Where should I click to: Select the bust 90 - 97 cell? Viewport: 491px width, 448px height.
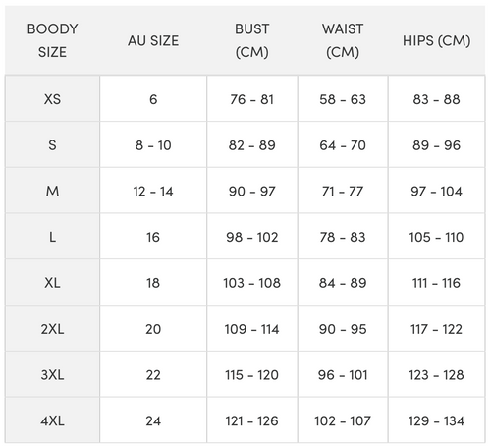tap(252, 191)
